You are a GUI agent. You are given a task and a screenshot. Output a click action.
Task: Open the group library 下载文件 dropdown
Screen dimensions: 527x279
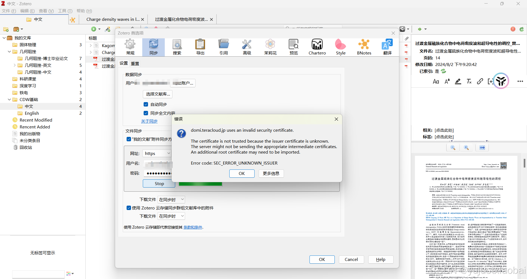point(171,216)
